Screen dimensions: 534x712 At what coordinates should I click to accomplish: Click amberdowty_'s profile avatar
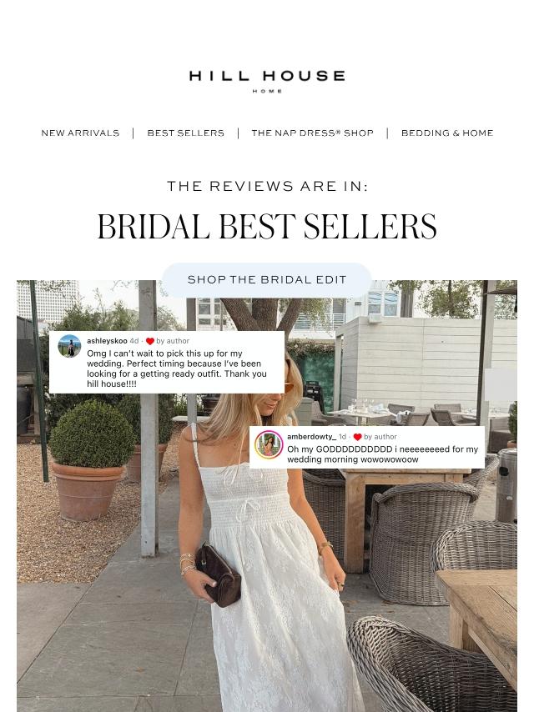[x=269, y=444]
